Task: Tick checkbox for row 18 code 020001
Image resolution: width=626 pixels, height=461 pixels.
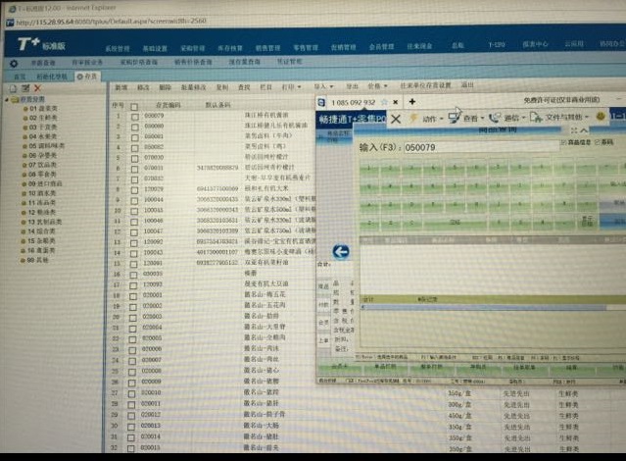Action: pos(133,296)
